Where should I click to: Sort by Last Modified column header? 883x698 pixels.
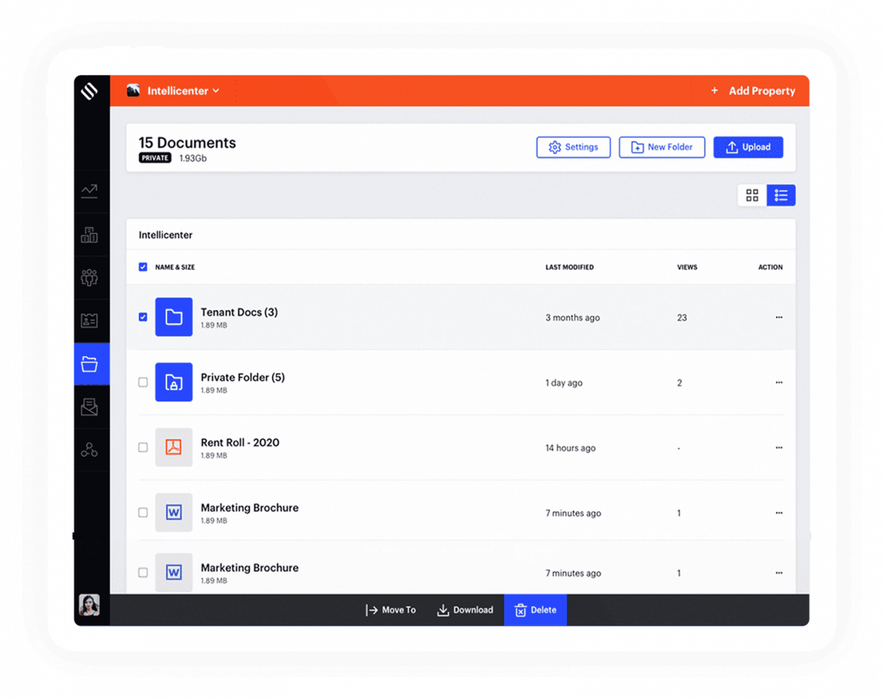click(x=569, y=267)
